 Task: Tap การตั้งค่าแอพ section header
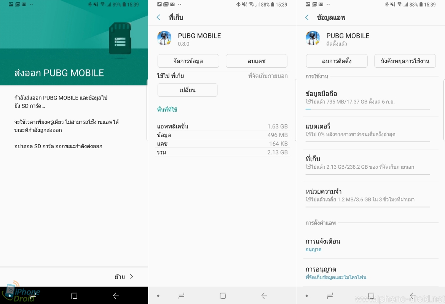pyautogui.click(x=321, y=223)
